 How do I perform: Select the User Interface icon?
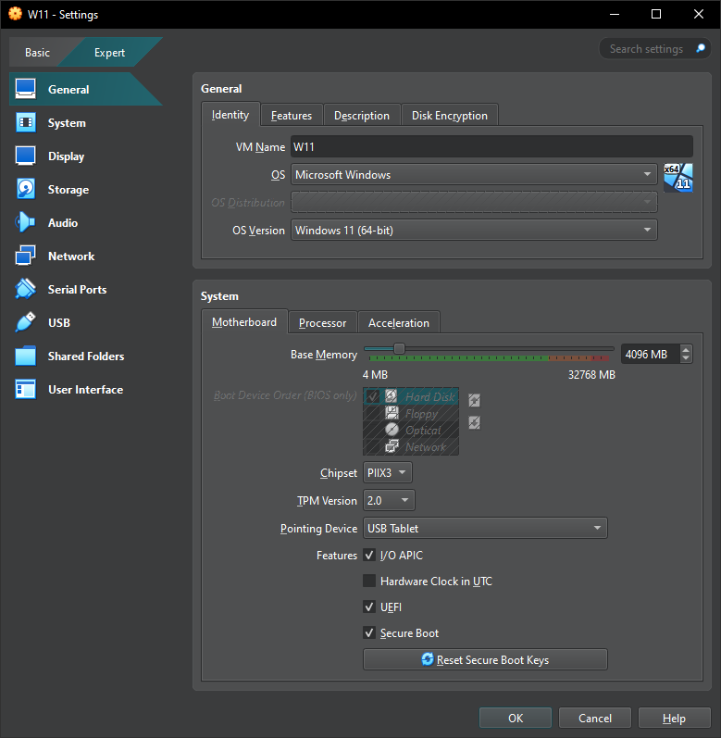pyautogui.click(x=26, y=390)
